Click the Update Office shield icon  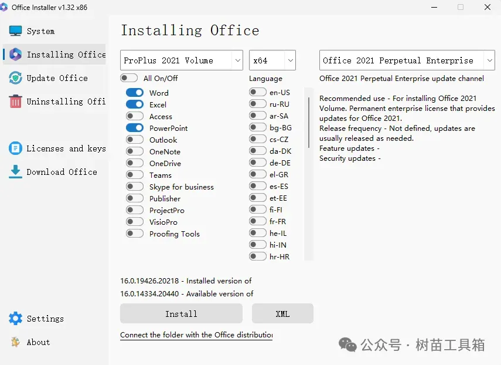[x=15, y=77]
